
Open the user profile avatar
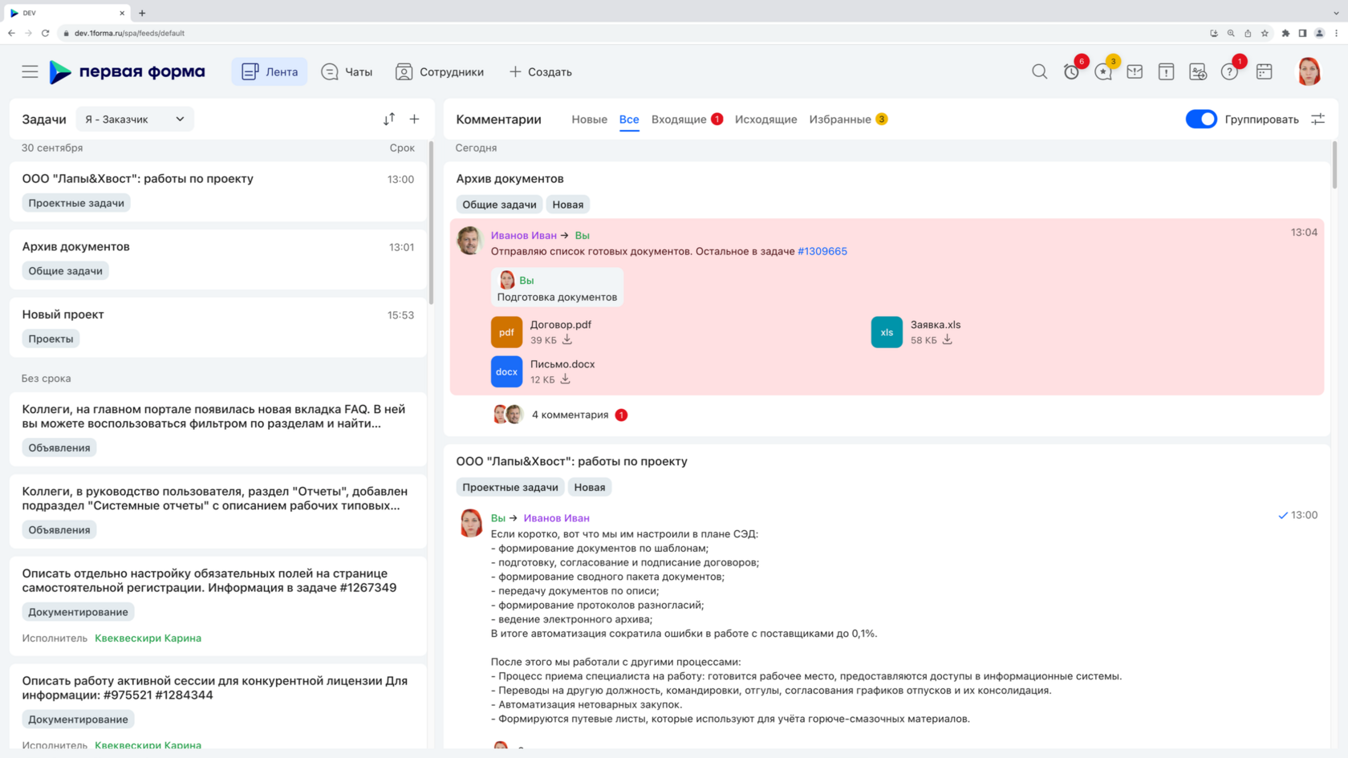(1309, 71)
